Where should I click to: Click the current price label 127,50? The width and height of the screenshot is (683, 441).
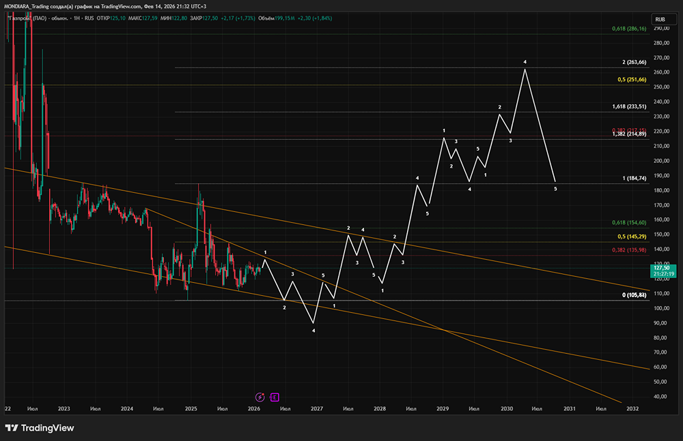click(x=660, y=269)
